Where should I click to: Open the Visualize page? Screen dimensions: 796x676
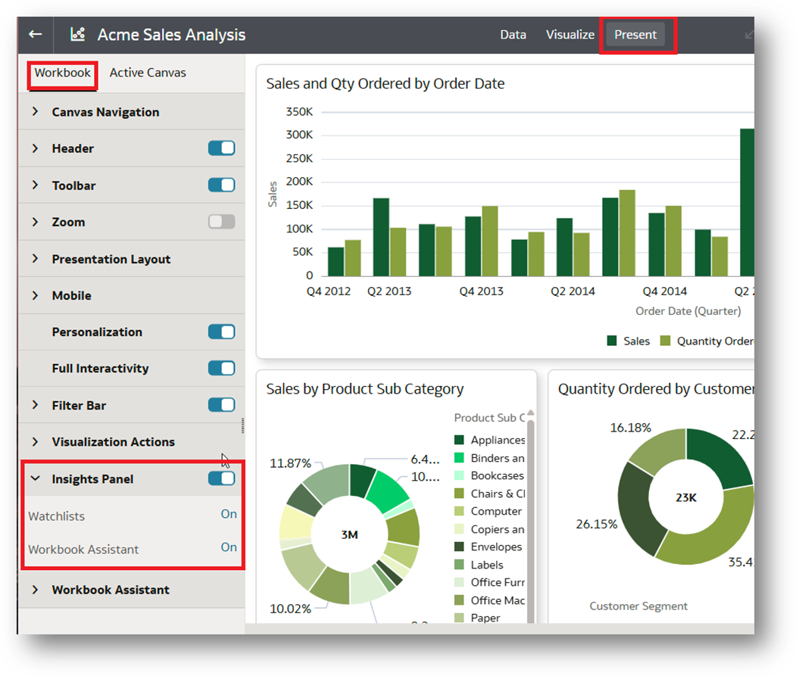click(x=570, y=35)
